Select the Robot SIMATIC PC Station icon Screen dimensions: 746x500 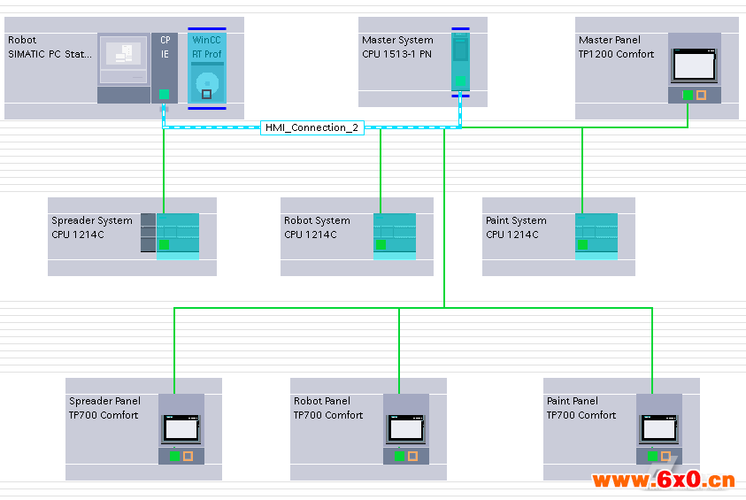click(124, 67)
